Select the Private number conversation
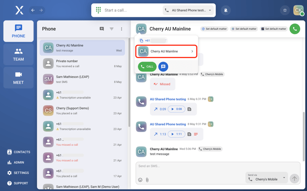 click(82, 64)
